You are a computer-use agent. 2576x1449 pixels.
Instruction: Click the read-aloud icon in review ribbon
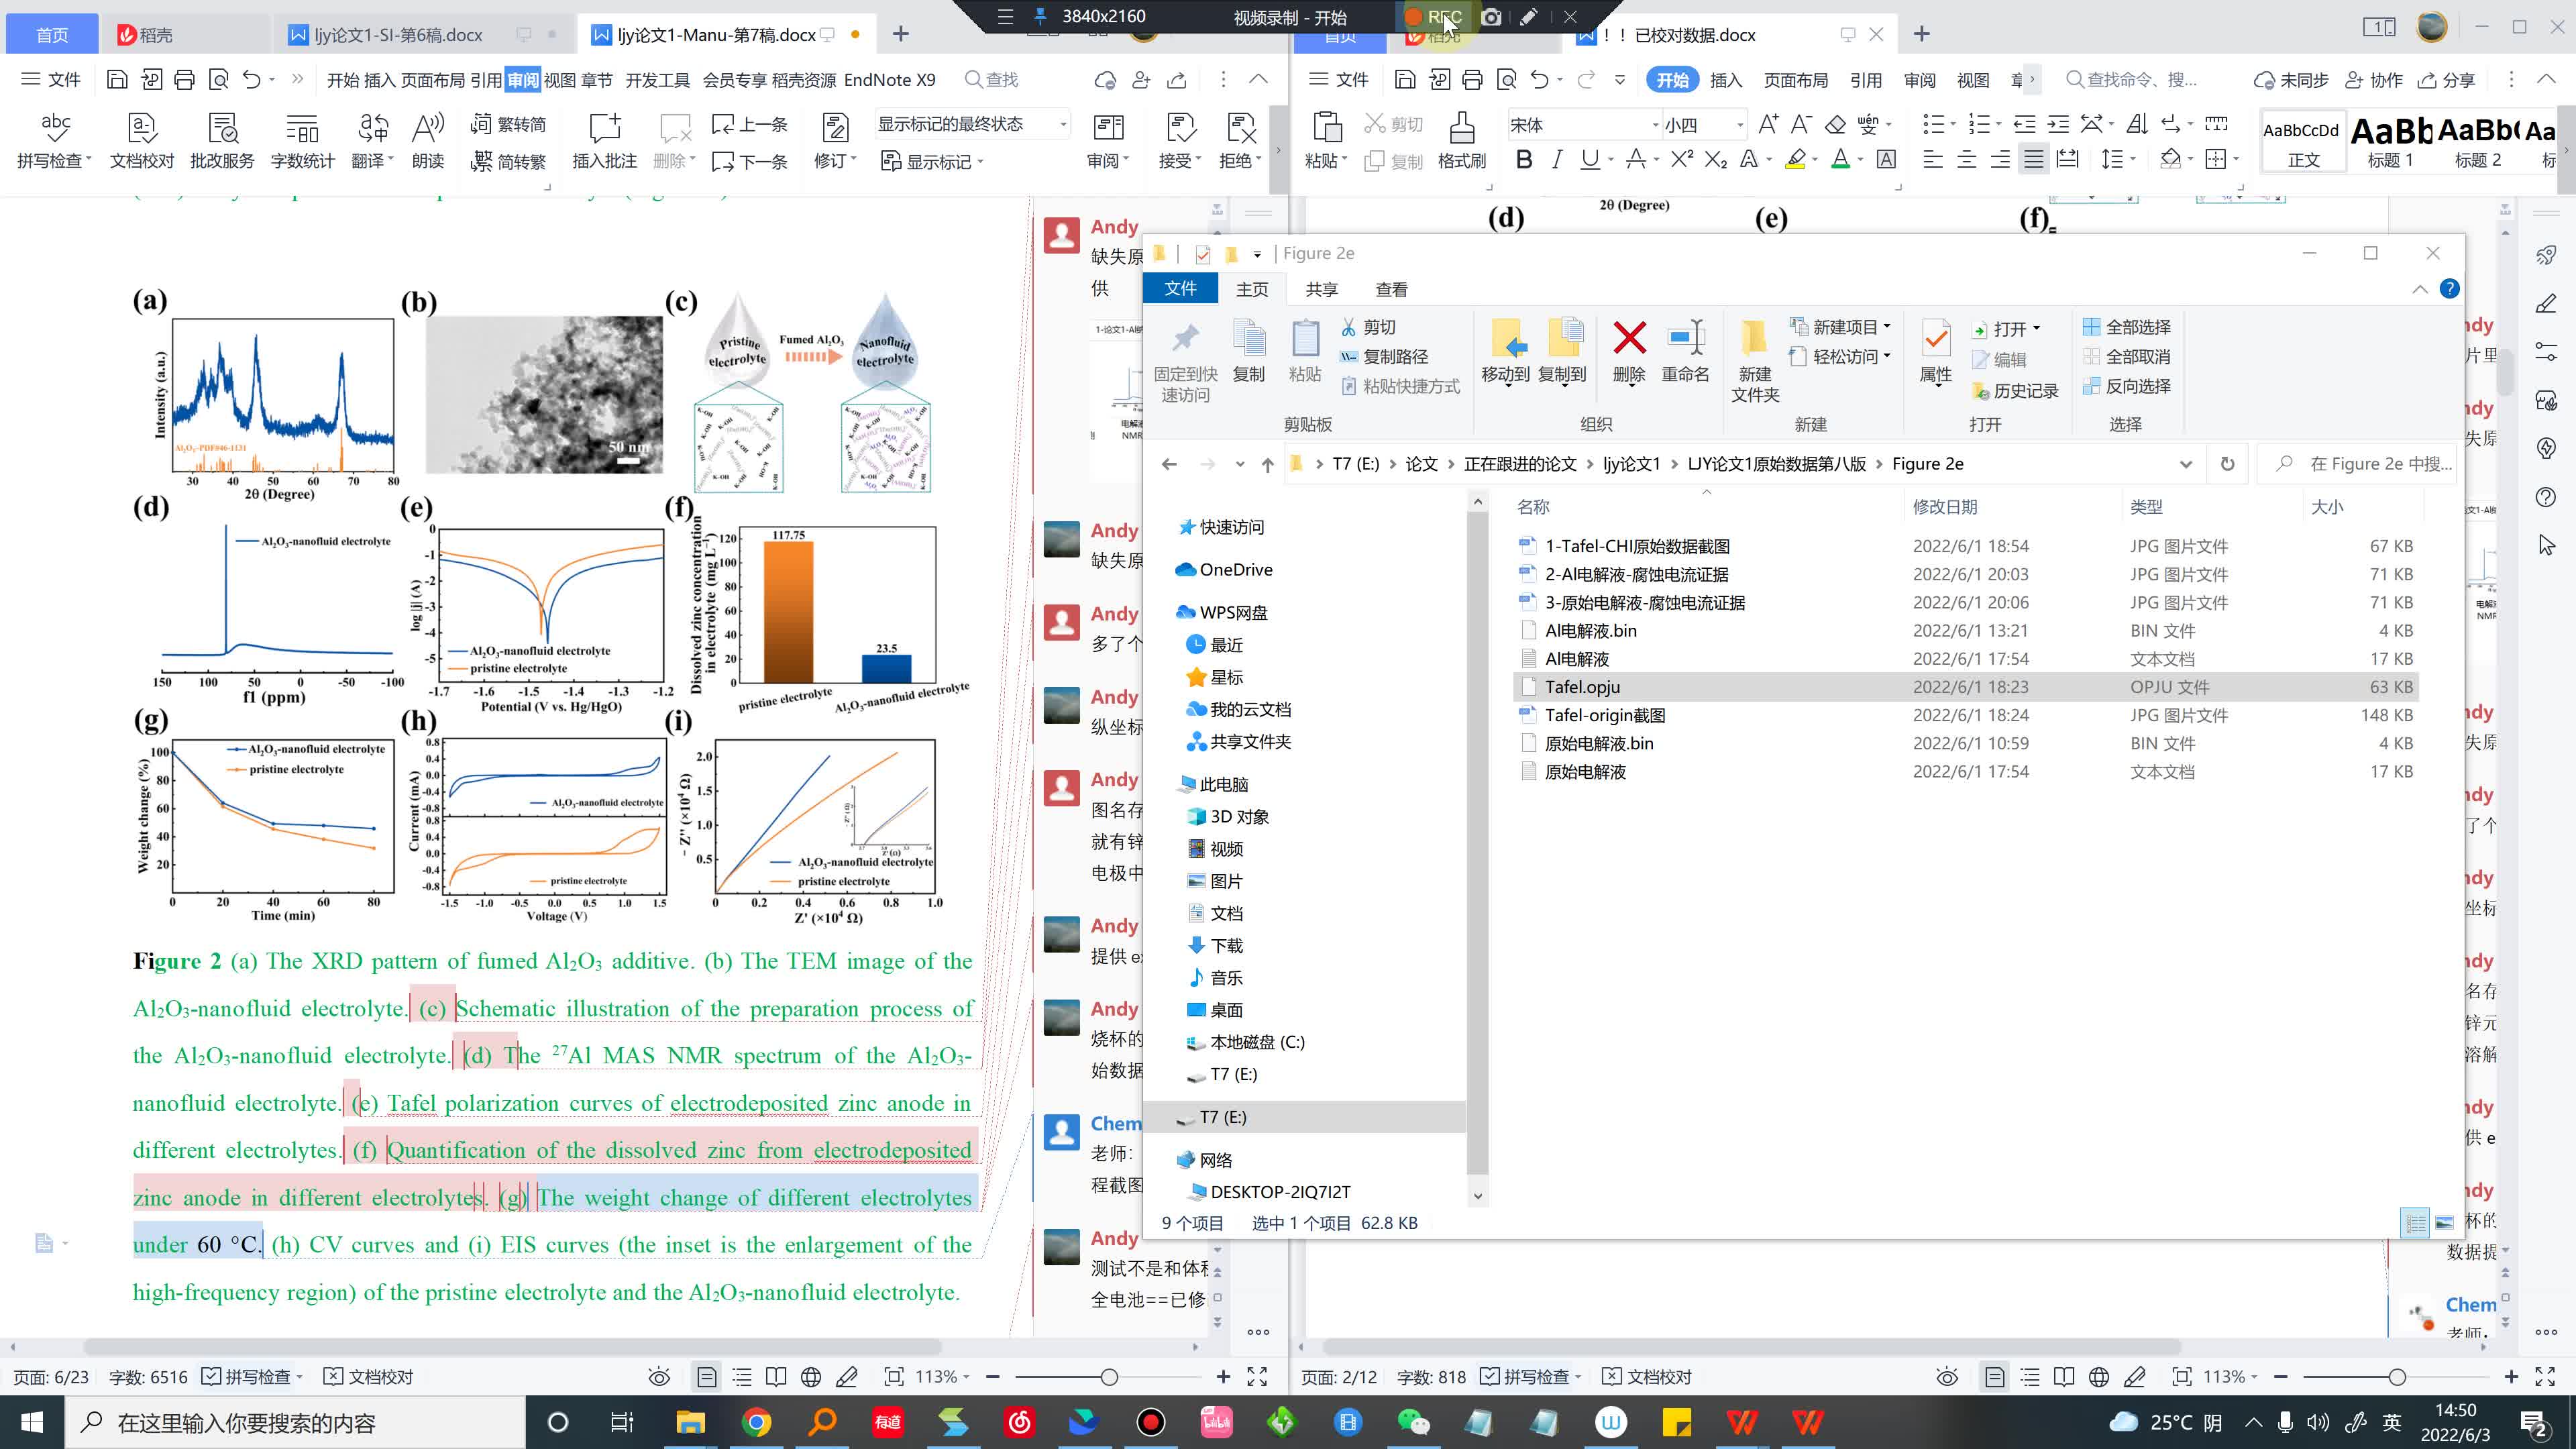pos(428,128)
